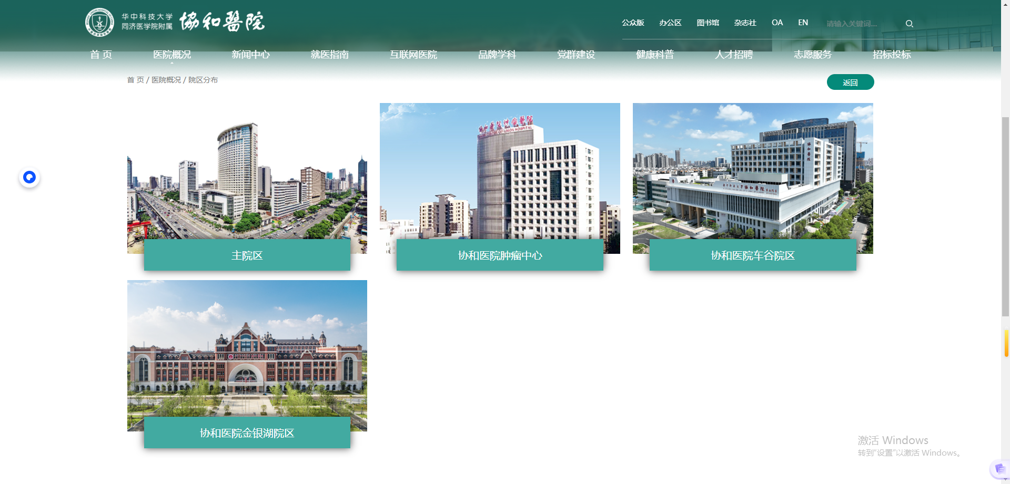Click the green 返回 button
Screen dimensions: 1010x484
point(850,82)
